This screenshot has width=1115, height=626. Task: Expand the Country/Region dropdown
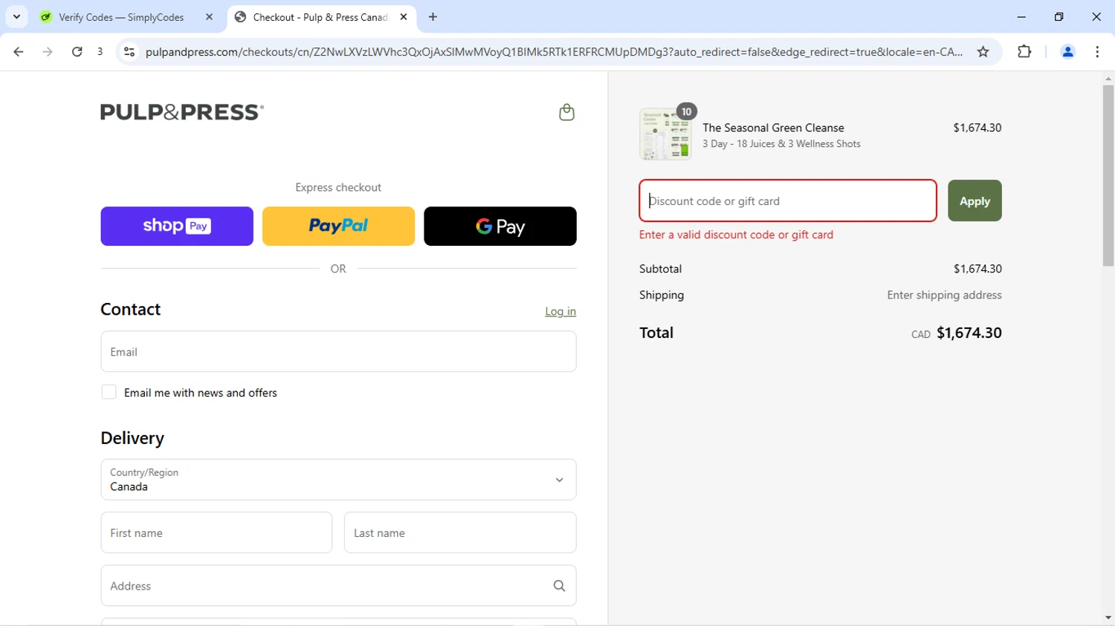pyautogui.click(x=338, y=480)
